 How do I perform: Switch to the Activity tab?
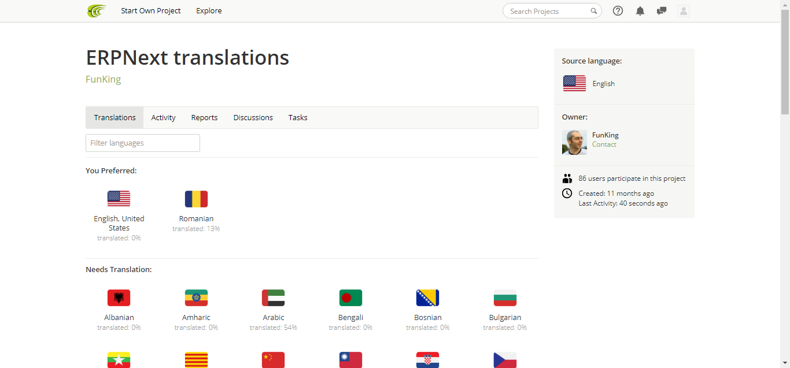(x=163, y=117)
